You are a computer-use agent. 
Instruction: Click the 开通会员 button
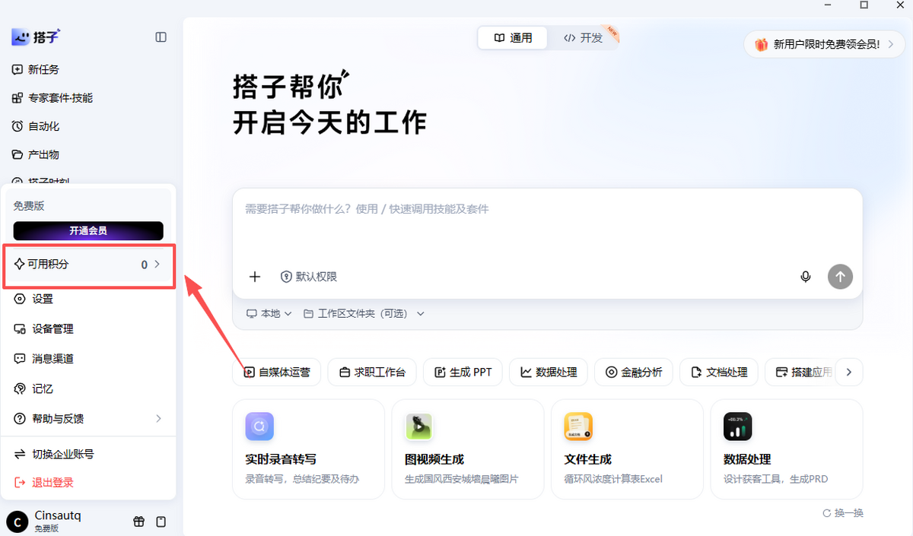(x=88, y=230)
